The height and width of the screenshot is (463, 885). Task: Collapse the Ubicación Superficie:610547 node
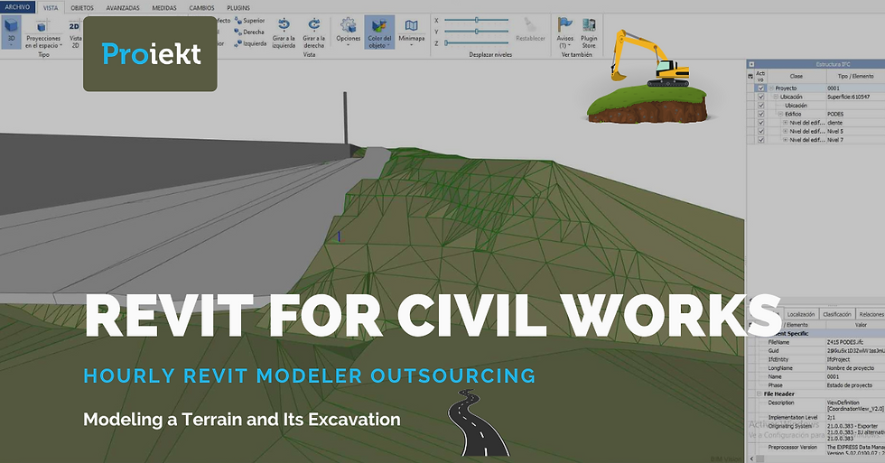(776, 97)
